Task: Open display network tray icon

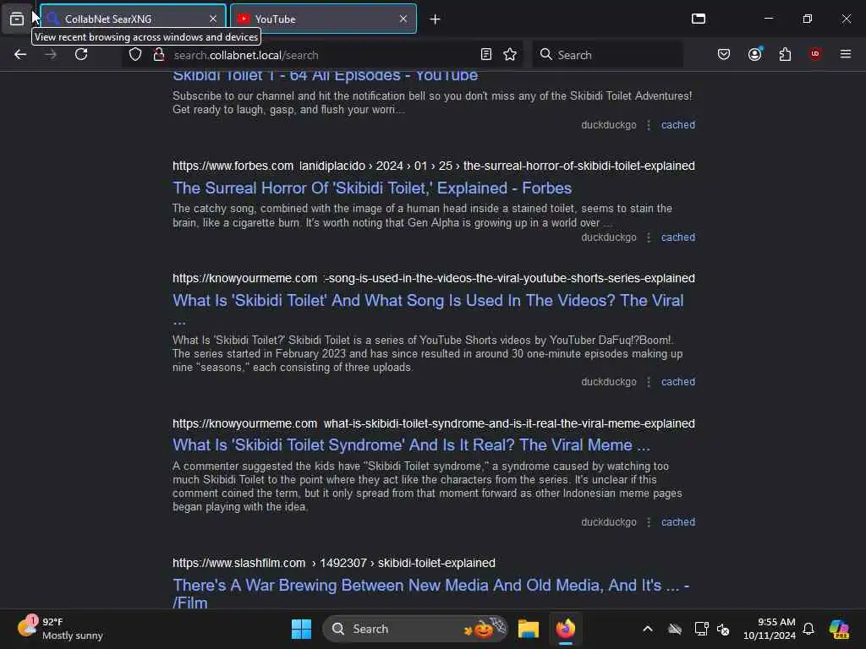Action: click(x=701, y=629)
